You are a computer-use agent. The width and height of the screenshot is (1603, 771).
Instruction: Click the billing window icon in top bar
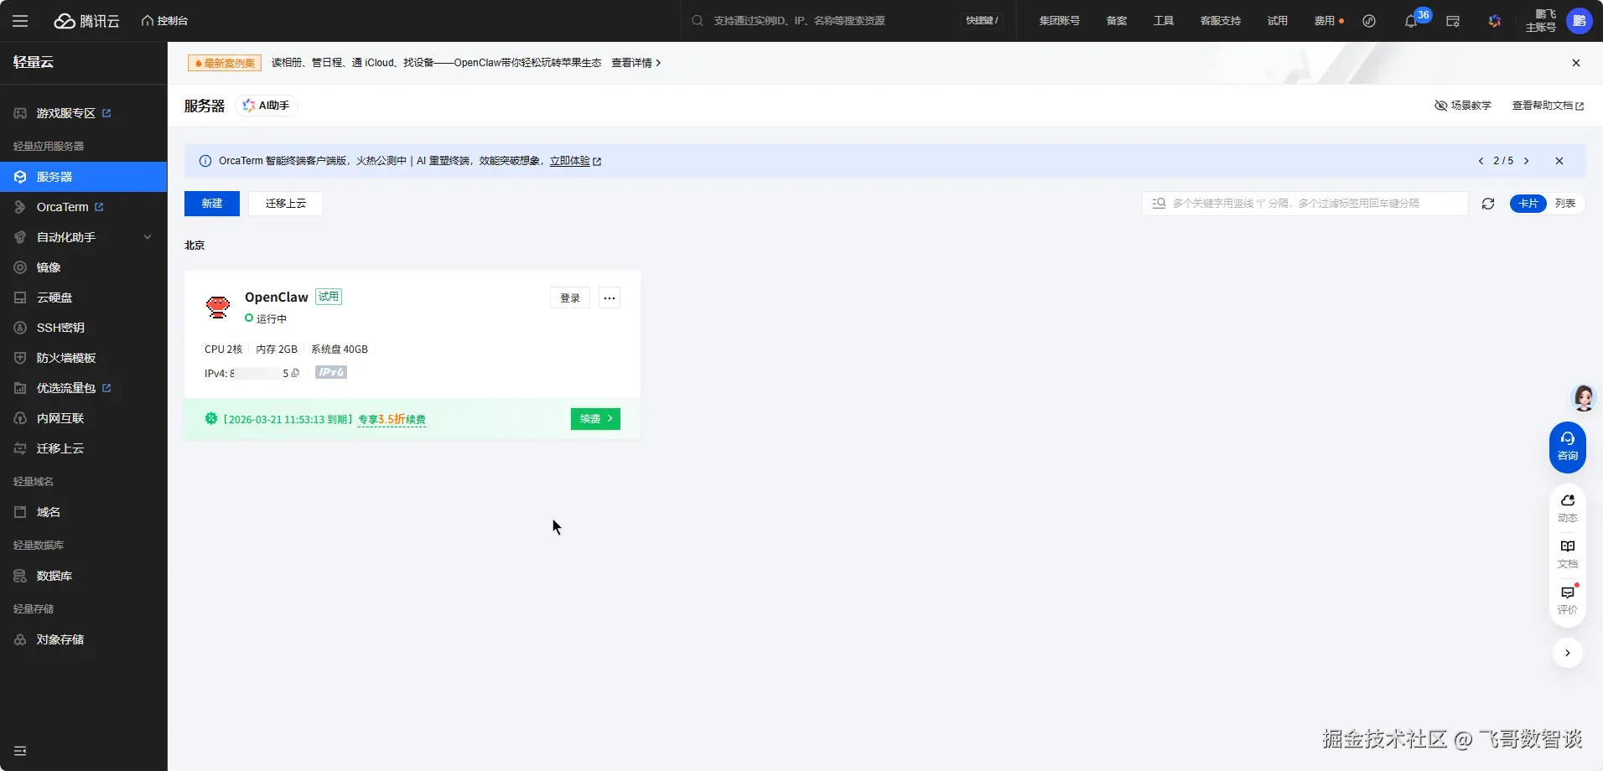[x=1453, y=21]
